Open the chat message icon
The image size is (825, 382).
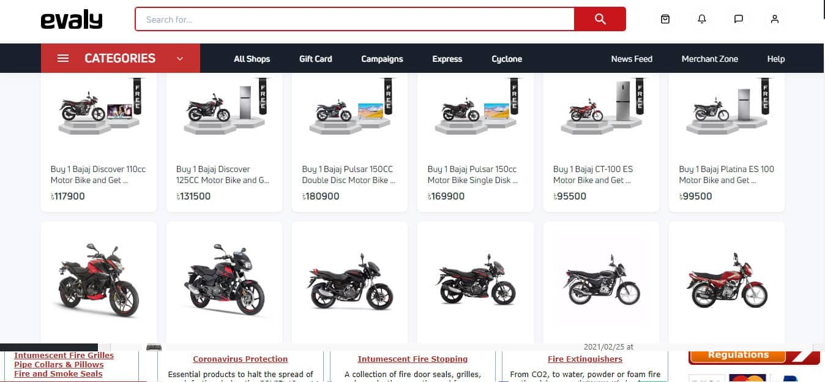click(x=739, y=19)
